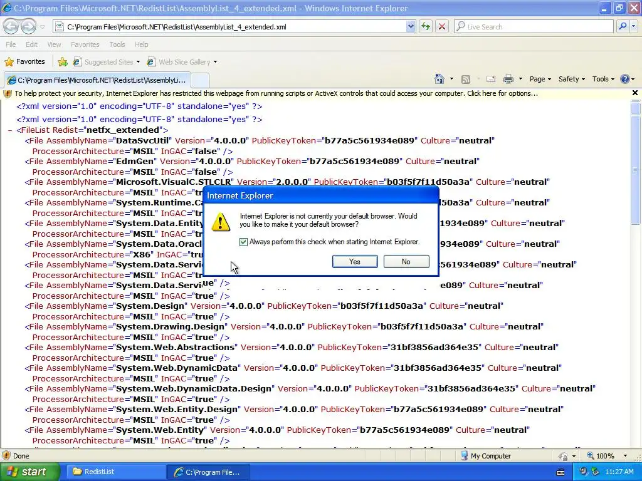This screenshot has height=481, width=642.
Task: Click Add to Favorites Bar star icon
Action: click(x=63, y=62)
